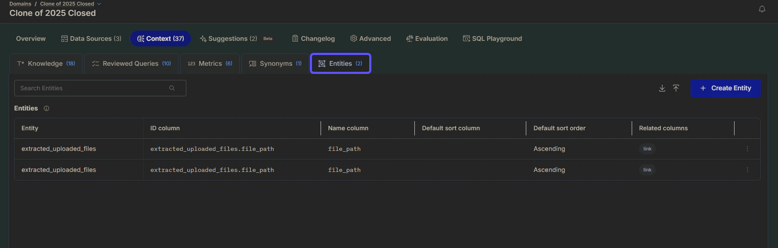The width and height of the screenshot is (778, 248).
Task: Select second row extracted_uploaded_files entity name
Action: pyautogui.click(x=59, y=170)
